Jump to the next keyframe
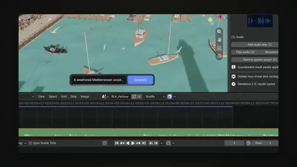Screen dimensions: 297x167 [x=138, y=143]
